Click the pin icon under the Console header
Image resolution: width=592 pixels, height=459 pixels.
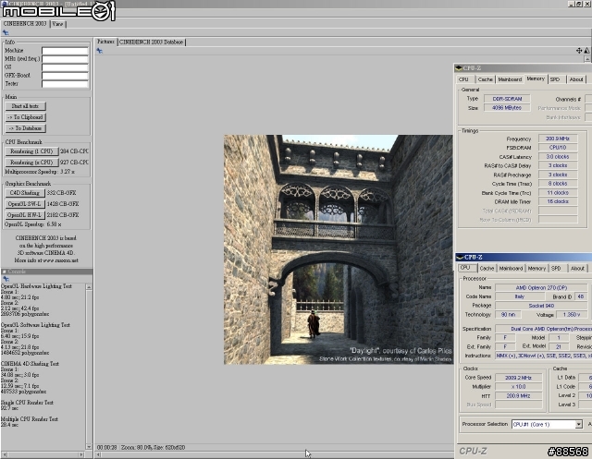coord(6,279)
